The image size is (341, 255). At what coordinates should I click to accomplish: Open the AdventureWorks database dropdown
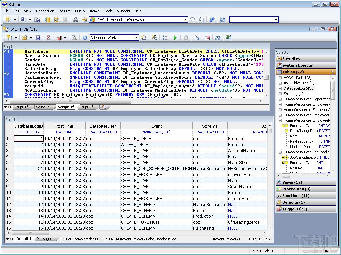(x=136, y=38)
